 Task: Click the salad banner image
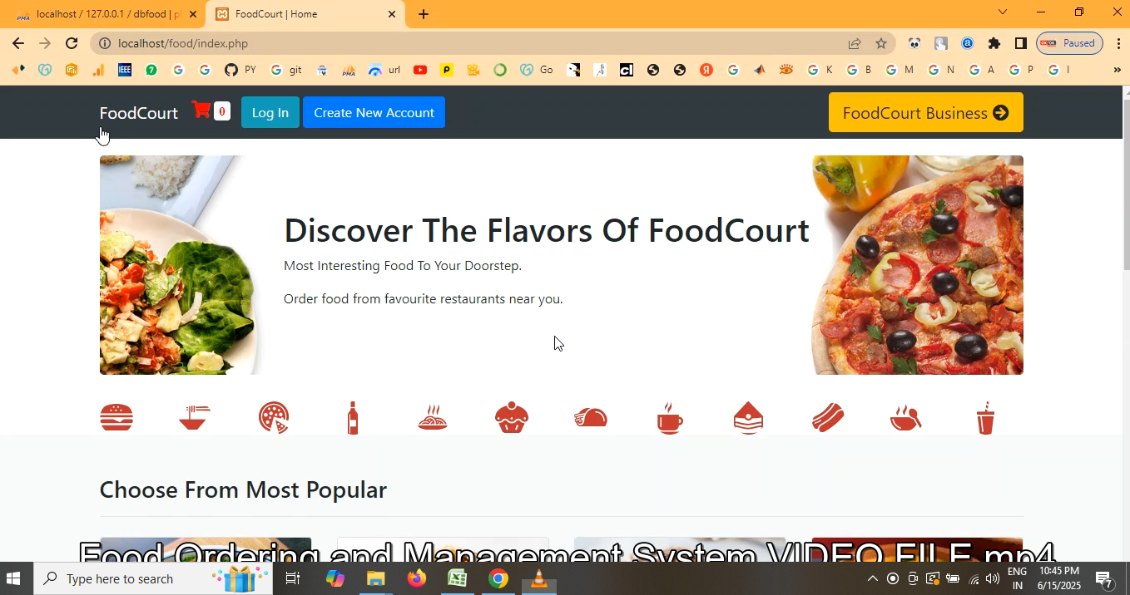tap(179, 265)
